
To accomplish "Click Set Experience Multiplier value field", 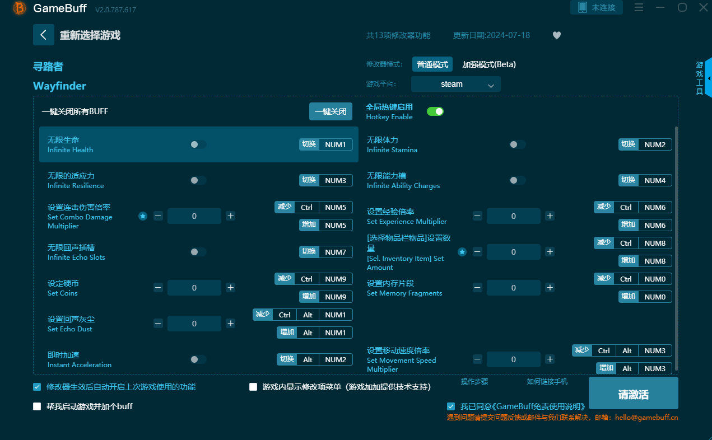I will (x=514, y=216).
